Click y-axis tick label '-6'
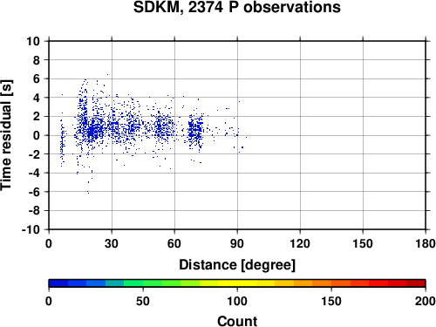The width and height of the screenshot is (436, 327). (34, 192)
